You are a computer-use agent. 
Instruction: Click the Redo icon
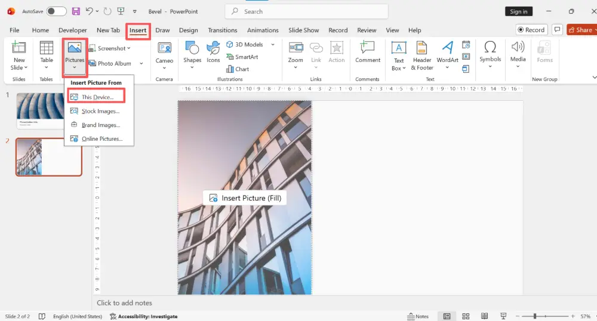click(x=107, y=11)
